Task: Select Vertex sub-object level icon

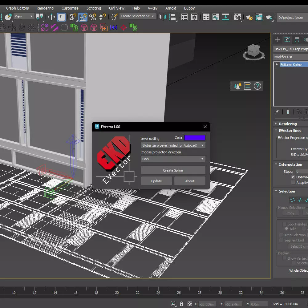Action: (293, 200)
